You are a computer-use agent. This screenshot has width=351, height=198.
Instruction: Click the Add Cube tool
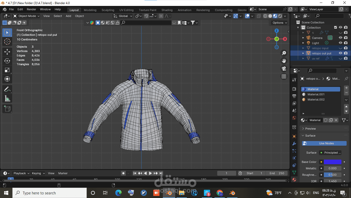7,109
